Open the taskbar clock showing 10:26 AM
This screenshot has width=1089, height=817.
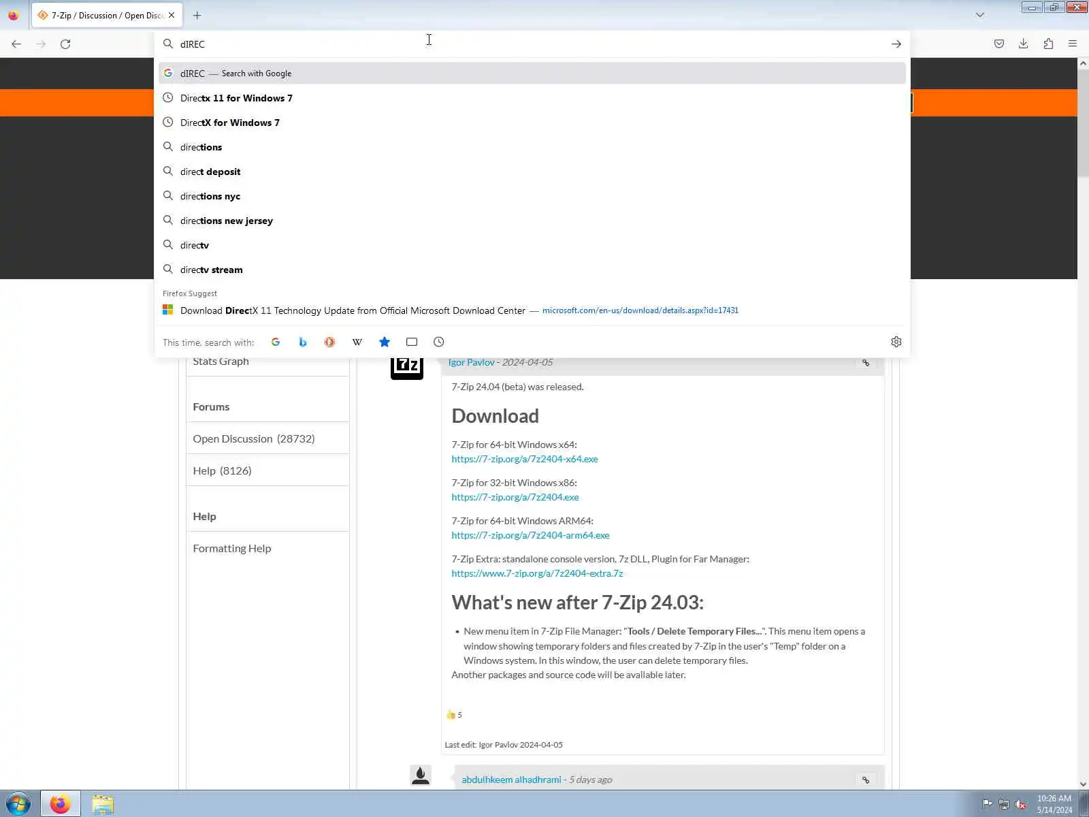(1054, 804)
